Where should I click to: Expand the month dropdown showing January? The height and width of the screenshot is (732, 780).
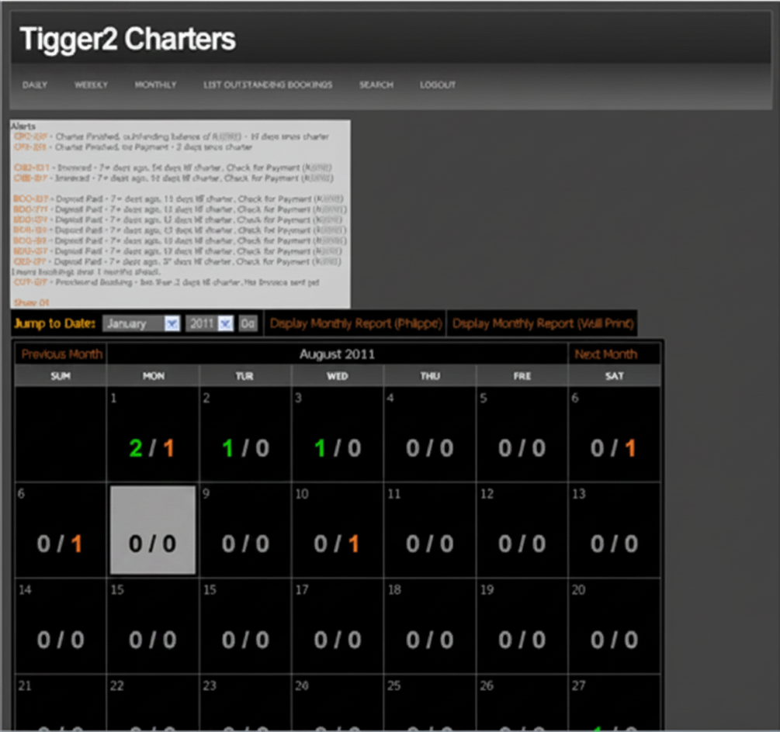tap(141, 324)
